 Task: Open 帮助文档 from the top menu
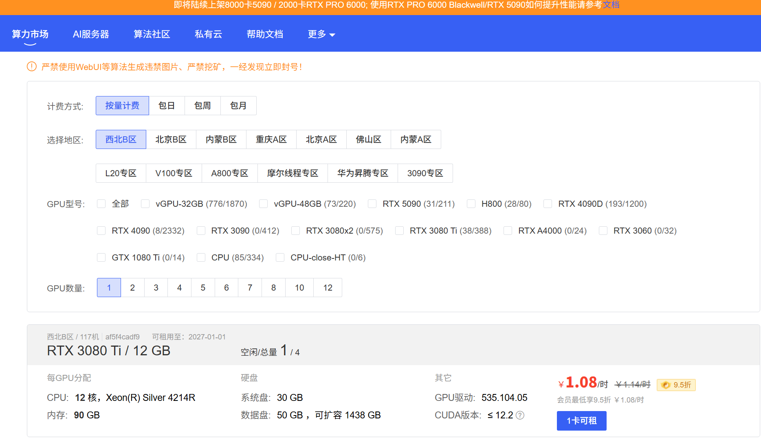[265, 34]
